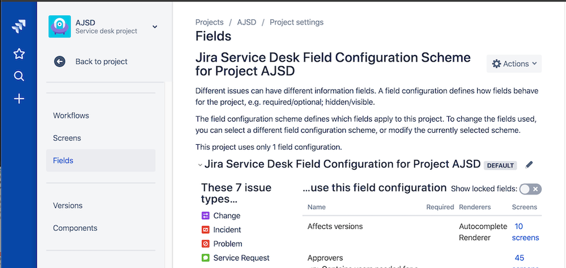Click the Service Request label
Screen dimensions: 566x268
tap(241, 258)
